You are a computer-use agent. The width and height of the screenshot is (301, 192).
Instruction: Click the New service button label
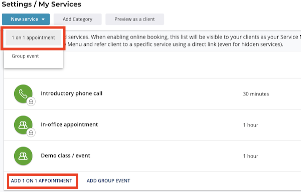pos(24,19)
